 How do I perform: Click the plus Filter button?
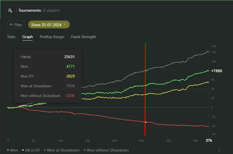pos(16,25)
